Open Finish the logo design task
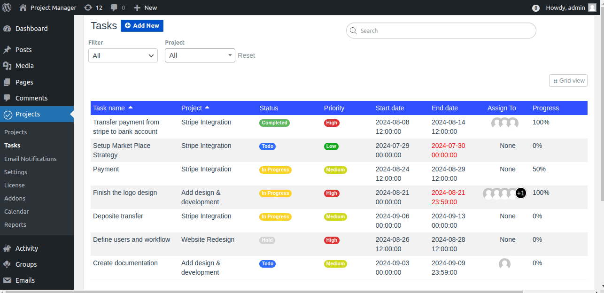 pos(125,193)
